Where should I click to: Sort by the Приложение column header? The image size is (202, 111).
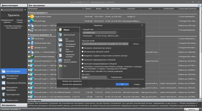coord(56,9)
